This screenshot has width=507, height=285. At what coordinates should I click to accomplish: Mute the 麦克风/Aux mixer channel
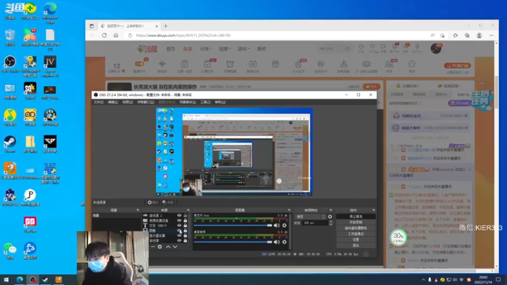pos(277,225)
